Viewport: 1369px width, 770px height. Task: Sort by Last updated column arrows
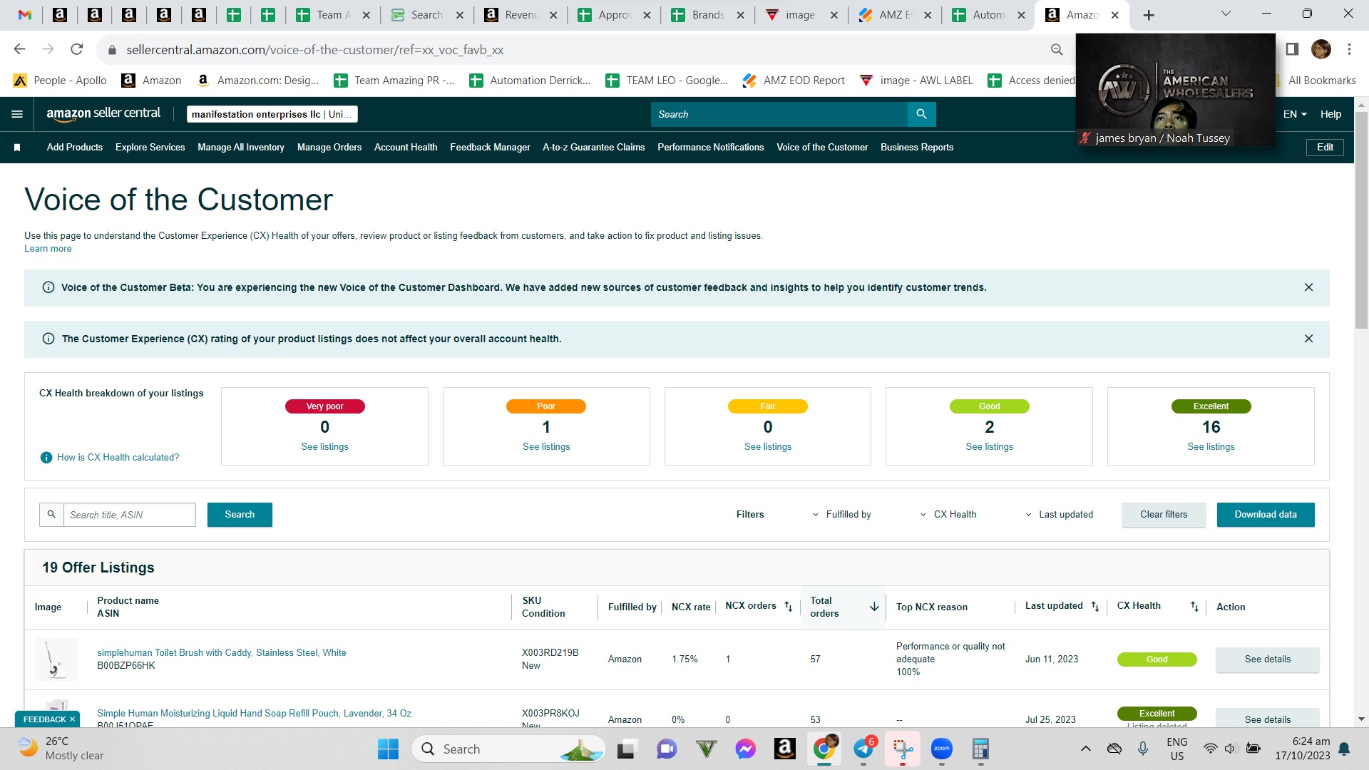(1095, 606)
